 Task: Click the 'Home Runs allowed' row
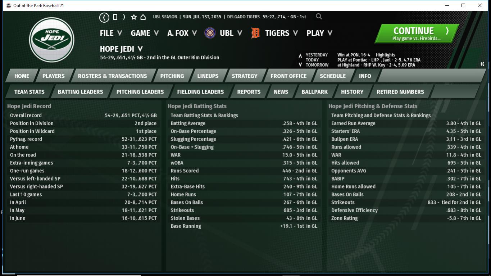coord(406,187)
